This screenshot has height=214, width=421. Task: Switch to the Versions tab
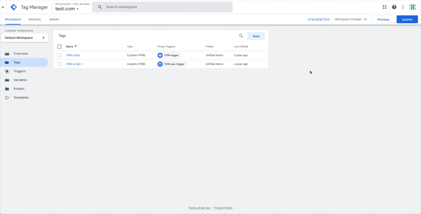(x=34, y=19)
